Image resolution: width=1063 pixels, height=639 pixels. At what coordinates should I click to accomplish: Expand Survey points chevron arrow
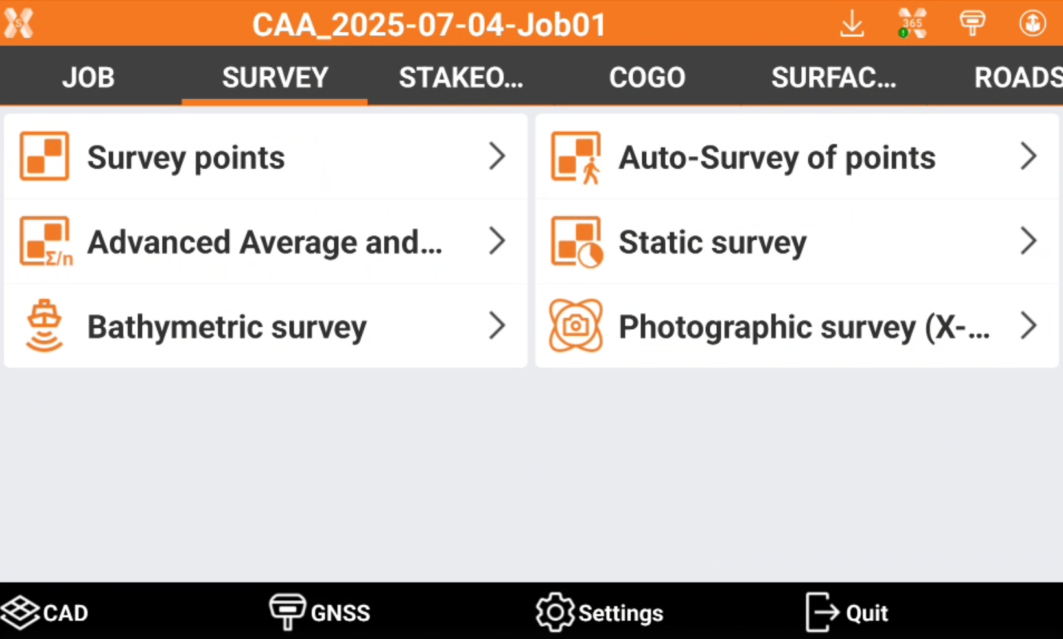click(496, 156)
